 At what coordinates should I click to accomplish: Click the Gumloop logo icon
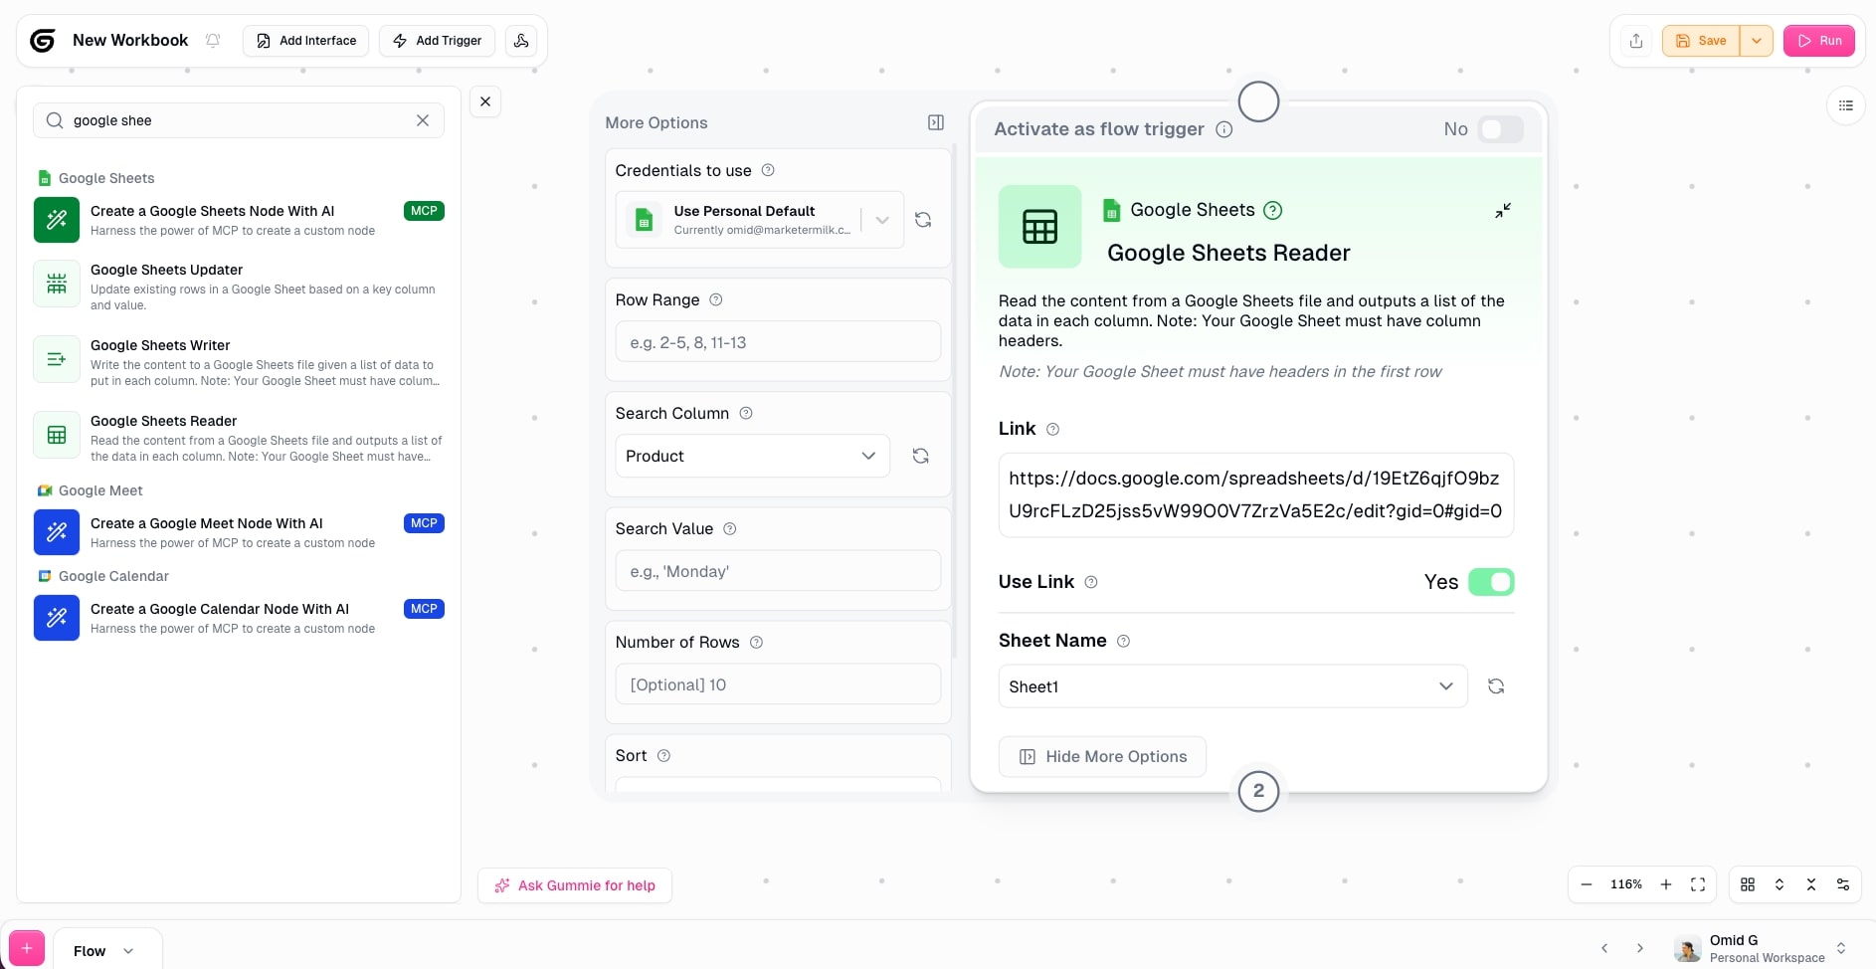point(43,41)
